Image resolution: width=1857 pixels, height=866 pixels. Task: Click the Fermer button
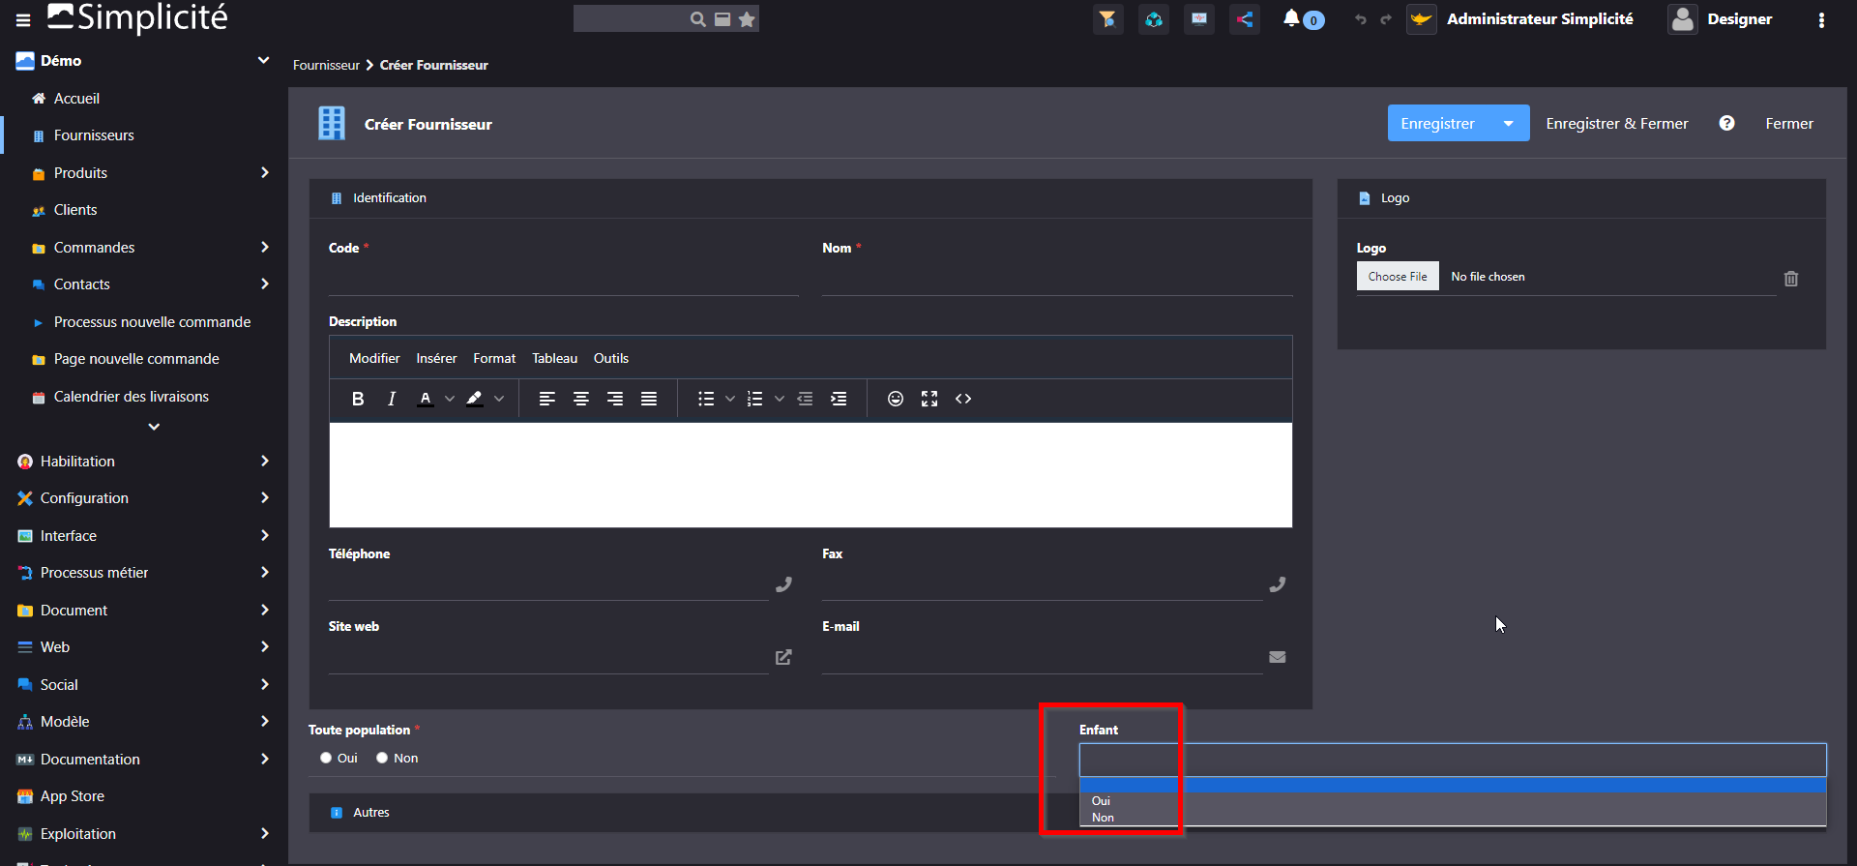coord(1789,123)
